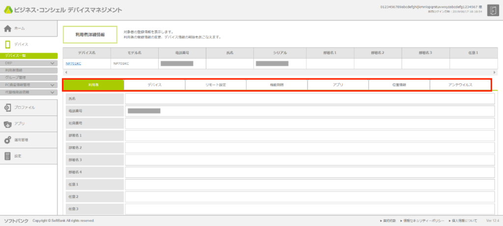Open the Profile (プロファイル) sidebar icon
503x226 pixels.
[8, 107]
